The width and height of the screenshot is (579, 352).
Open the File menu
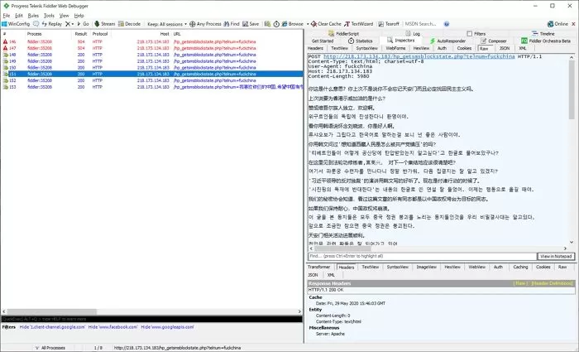pos(7,16)
